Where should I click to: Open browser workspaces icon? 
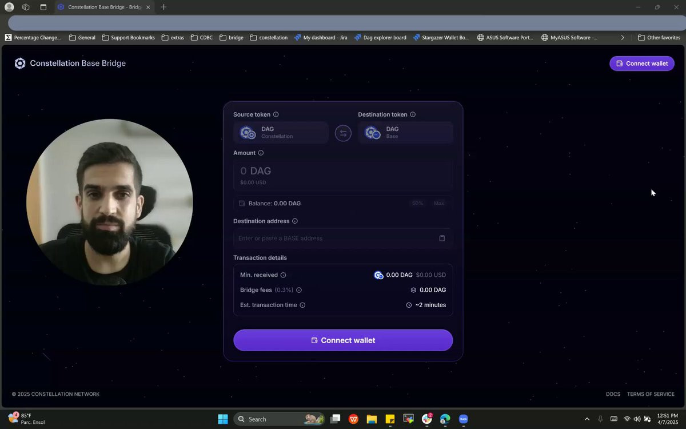click(26, 7)
